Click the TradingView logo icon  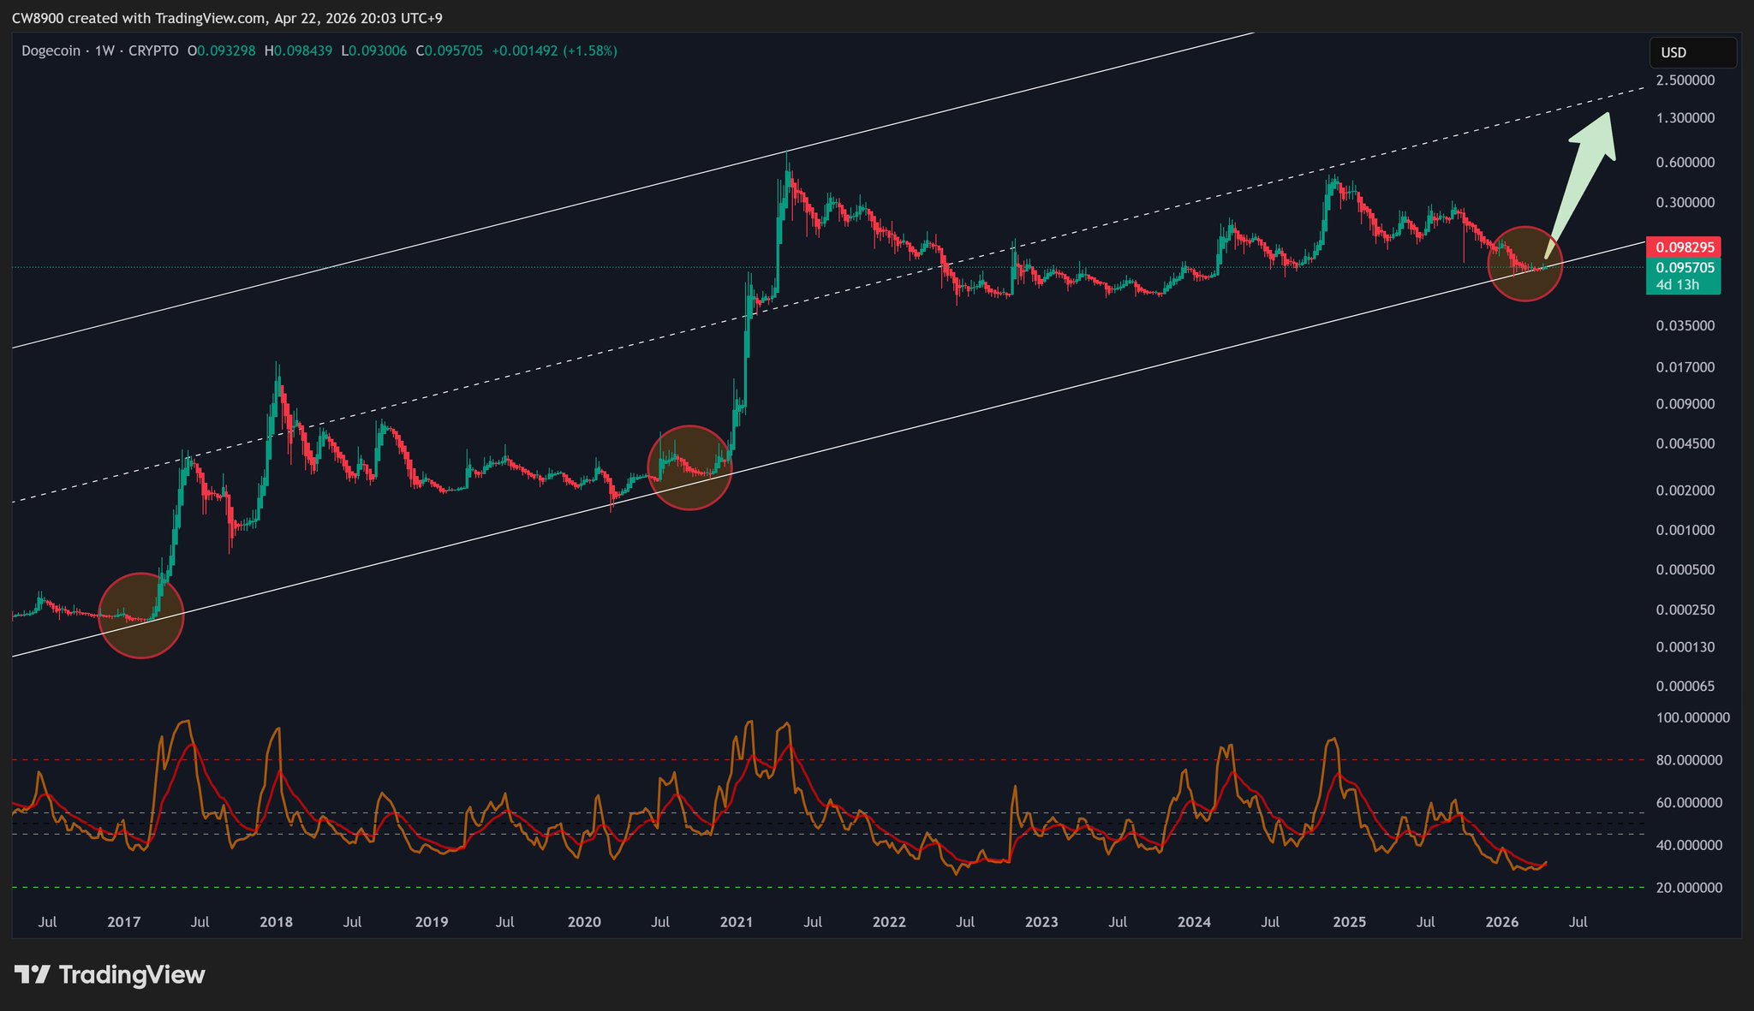(33, 974)
